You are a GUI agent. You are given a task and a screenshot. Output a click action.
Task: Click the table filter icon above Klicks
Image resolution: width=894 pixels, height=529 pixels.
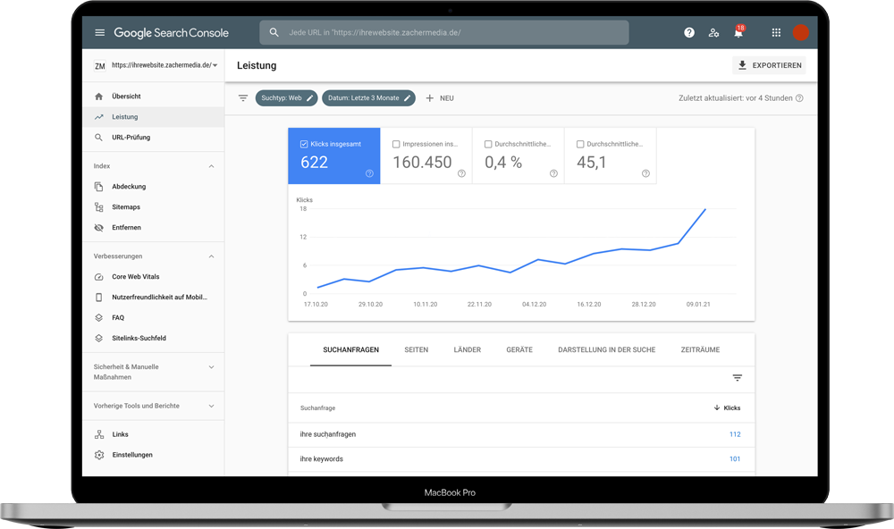737,378
